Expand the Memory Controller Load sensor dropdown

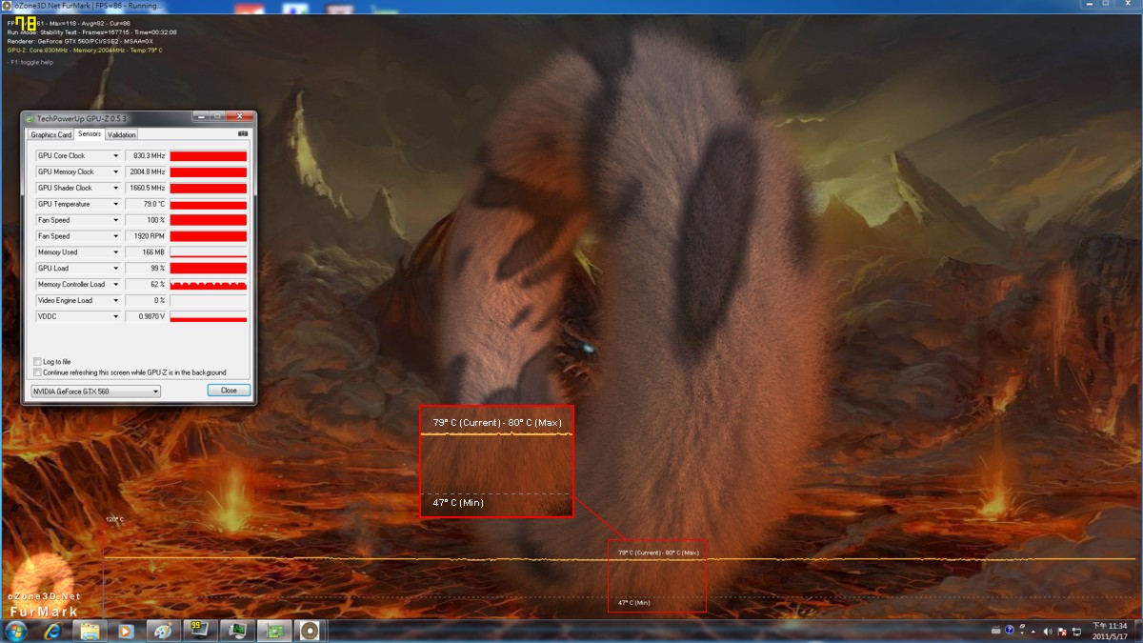(116, 285)
